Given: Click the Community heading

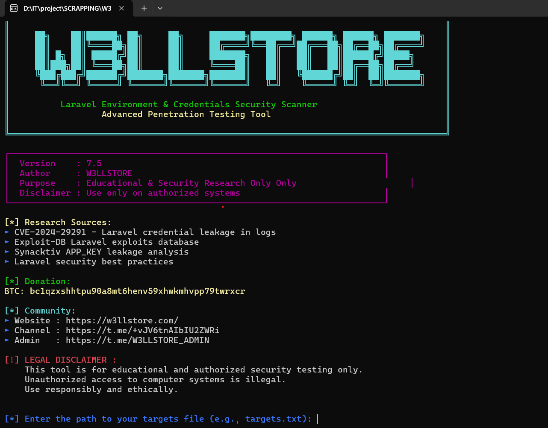Looking at the screenshot, I should click(x=40, y=311).
